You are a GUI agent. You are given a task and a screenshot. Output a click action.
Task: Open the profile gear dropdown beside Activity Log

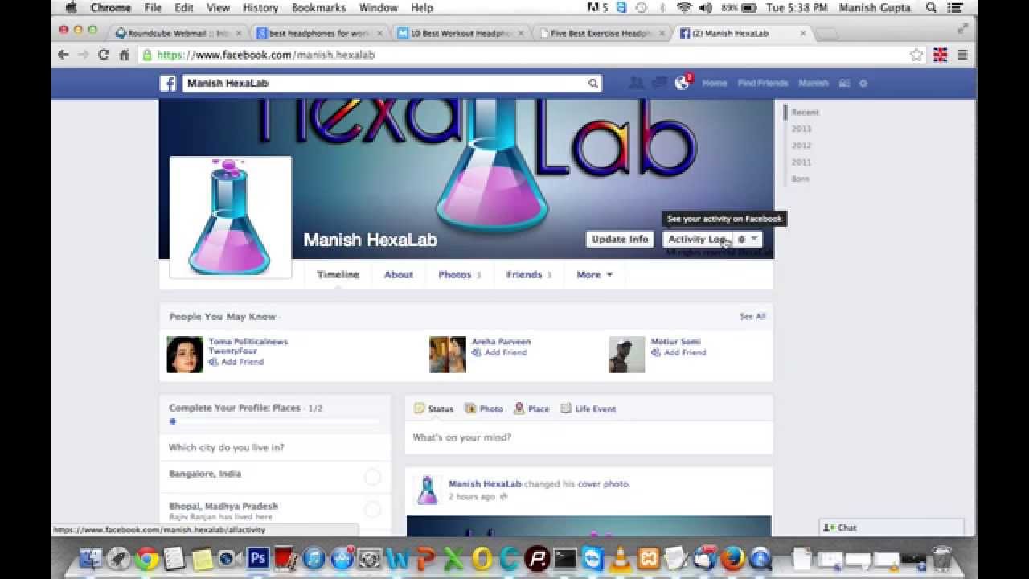click(748, 239)
